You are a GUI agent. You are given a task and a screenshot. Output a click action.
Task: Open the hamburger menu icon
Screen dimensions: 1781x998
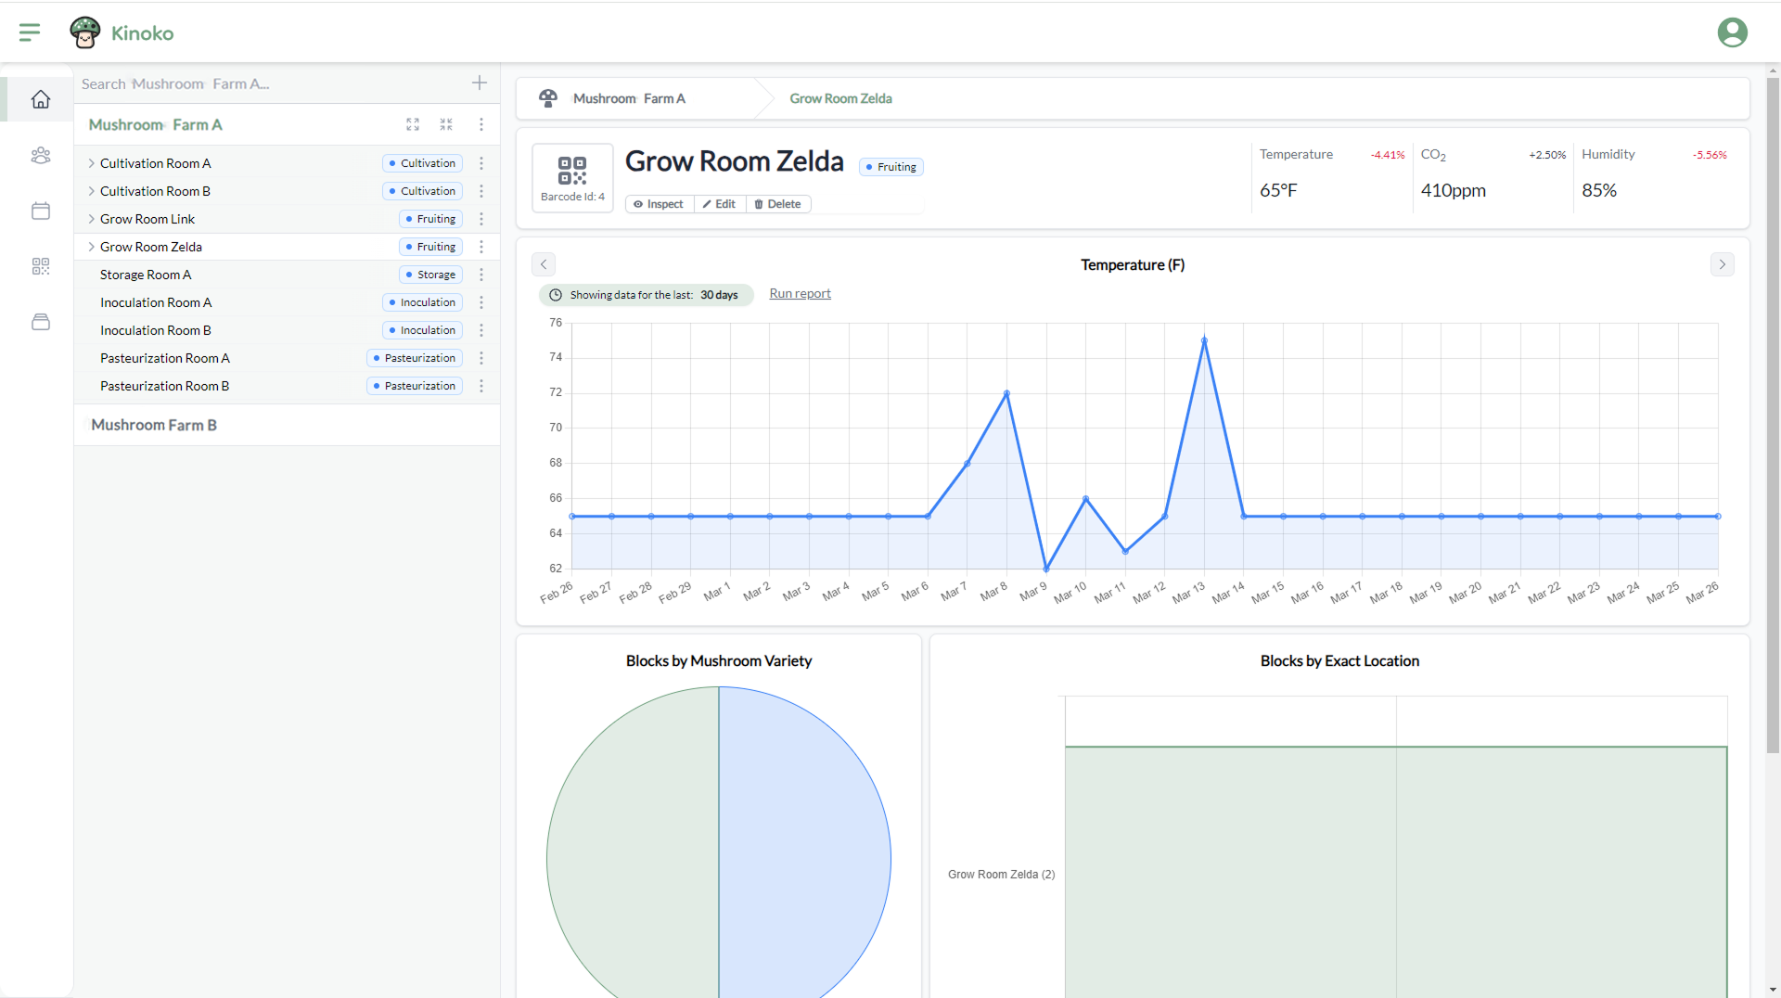click(30, 32)
